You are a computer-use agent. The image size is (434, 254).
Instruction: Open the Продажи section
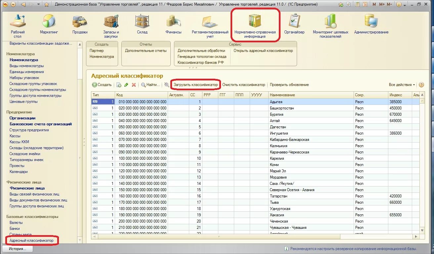click(x=80, y=25)
